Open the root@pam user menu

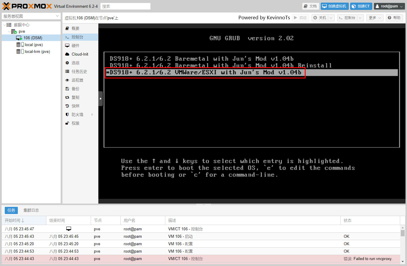point(389,6)
